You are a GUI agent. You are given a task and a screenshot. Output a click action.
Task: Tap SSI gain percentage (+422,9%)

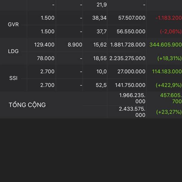(169, 85)
